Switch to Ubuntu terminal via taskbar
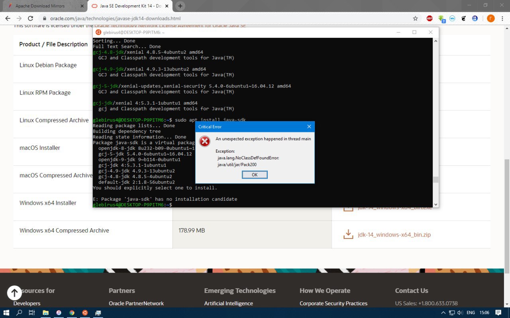 85,312
